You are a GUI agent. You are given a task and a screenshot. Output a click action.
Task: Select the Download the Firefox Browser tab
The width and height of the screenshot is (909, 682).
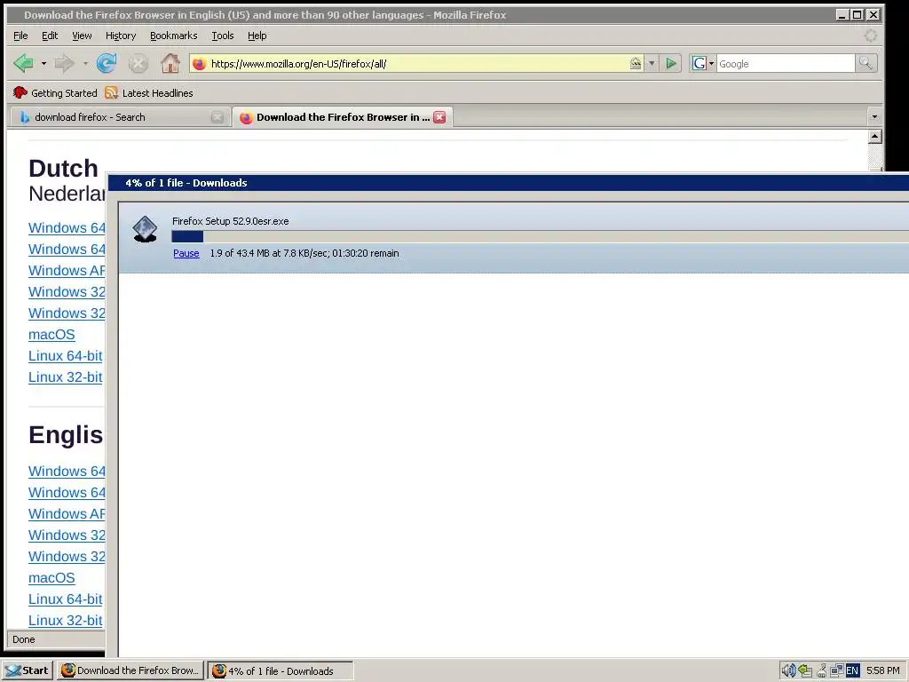coord(342,117)
